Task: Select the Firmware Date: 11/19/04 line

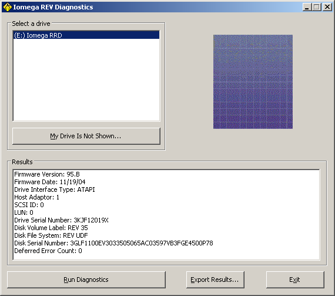Action: click(x=50, y=182)
